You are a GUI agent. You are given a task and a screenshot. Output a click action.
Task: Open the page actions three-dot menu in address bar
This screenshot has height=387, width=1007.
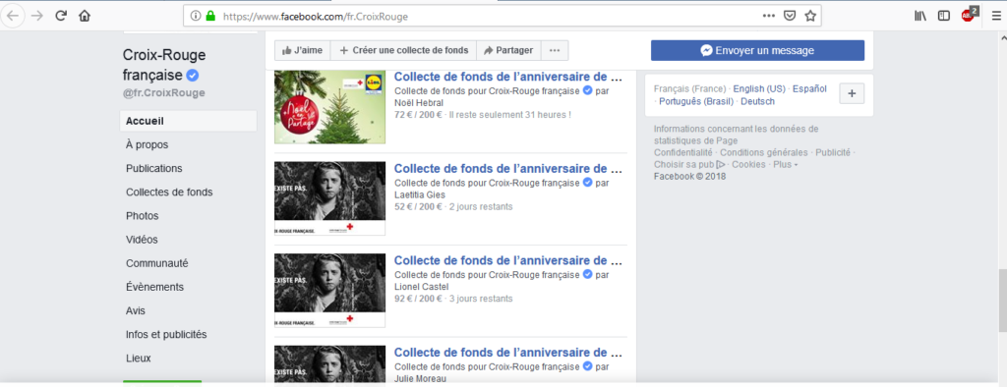click(769, 16)
